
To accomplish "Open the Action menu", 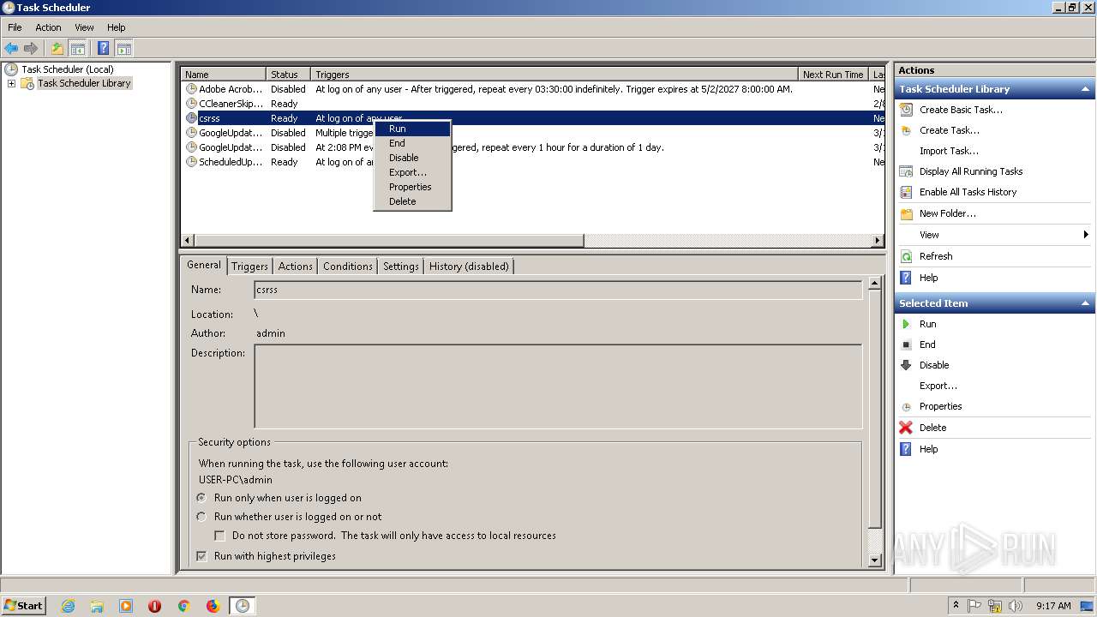I will (x=48, y=27).
